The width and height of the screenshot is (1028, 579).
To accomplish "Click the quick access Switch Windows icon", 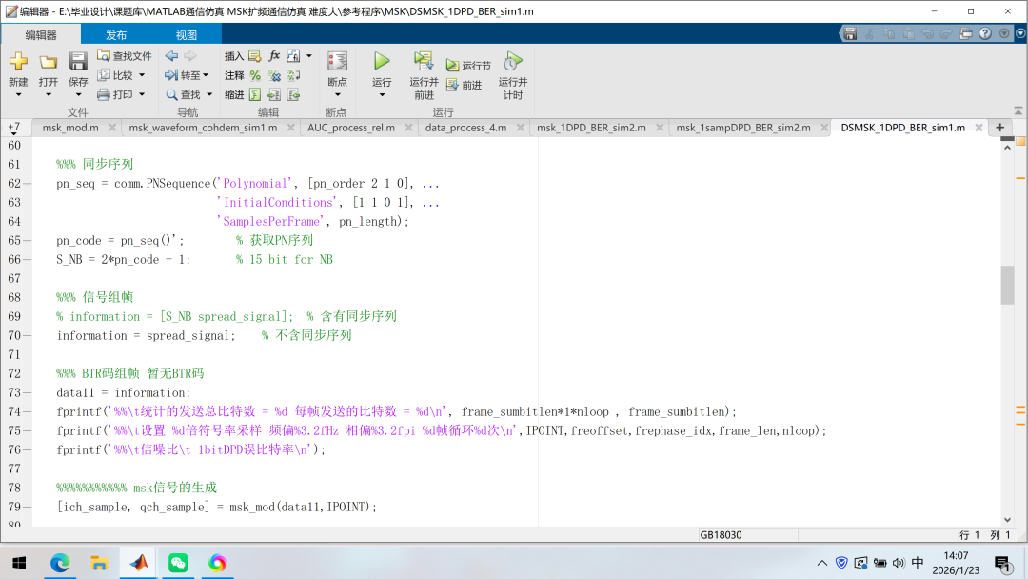I will coord(966,33).
